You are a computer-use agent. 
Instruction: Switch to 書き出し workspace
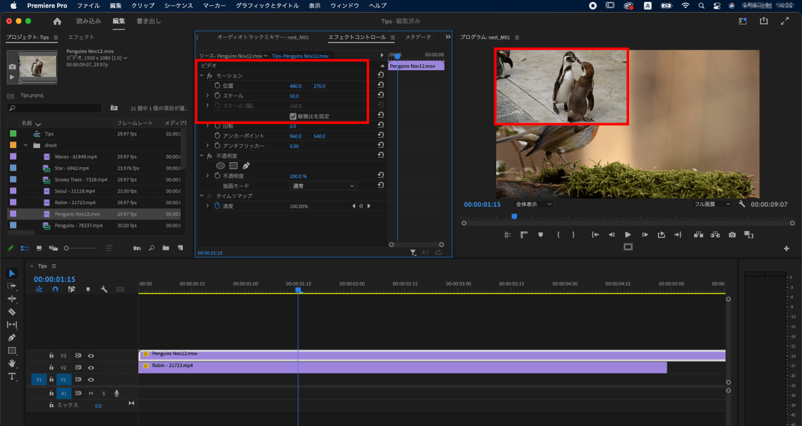(148, 21)
